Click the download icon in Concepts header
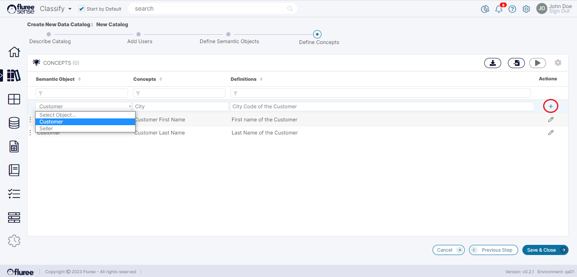577x277 pixels. click(493, 63)
